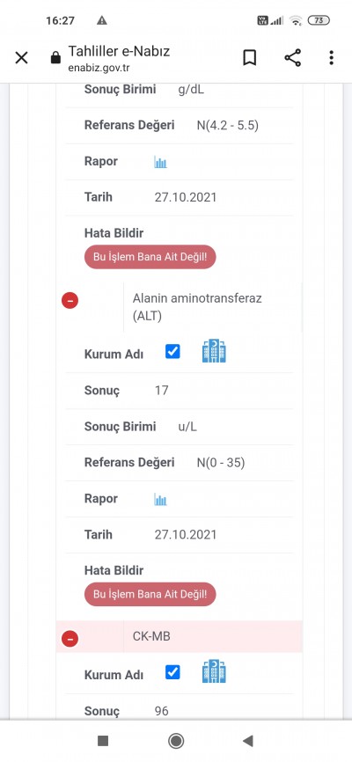Open the three-dot overflow menu
This screenshot has width=352, height=762.
pyautogui.click(x=331, y=58)
